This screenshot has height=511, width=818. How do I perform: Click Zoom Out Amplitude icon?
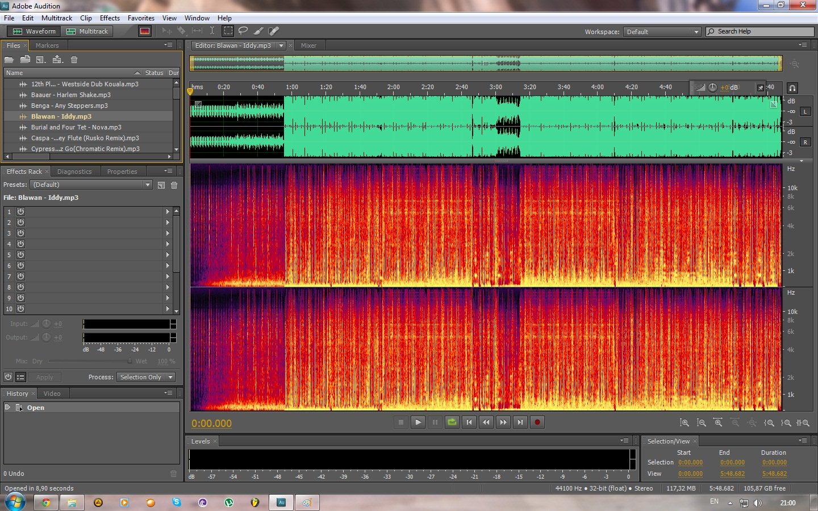(702, 423)
